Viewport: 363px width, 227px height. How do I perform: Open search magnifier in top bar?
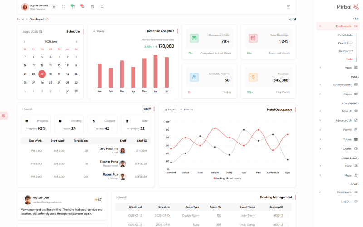pos(102,7)
